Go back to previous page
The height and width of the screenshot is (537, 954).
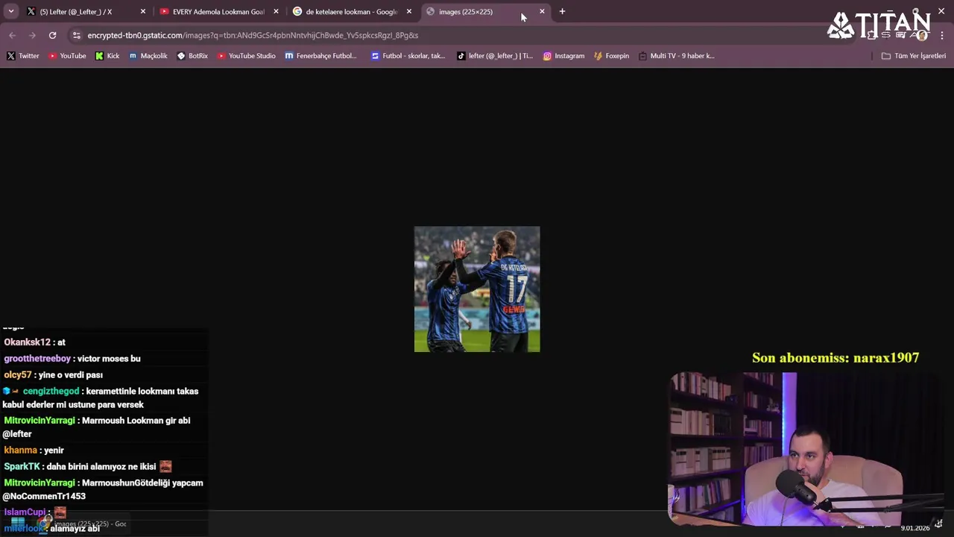[12, 35]
